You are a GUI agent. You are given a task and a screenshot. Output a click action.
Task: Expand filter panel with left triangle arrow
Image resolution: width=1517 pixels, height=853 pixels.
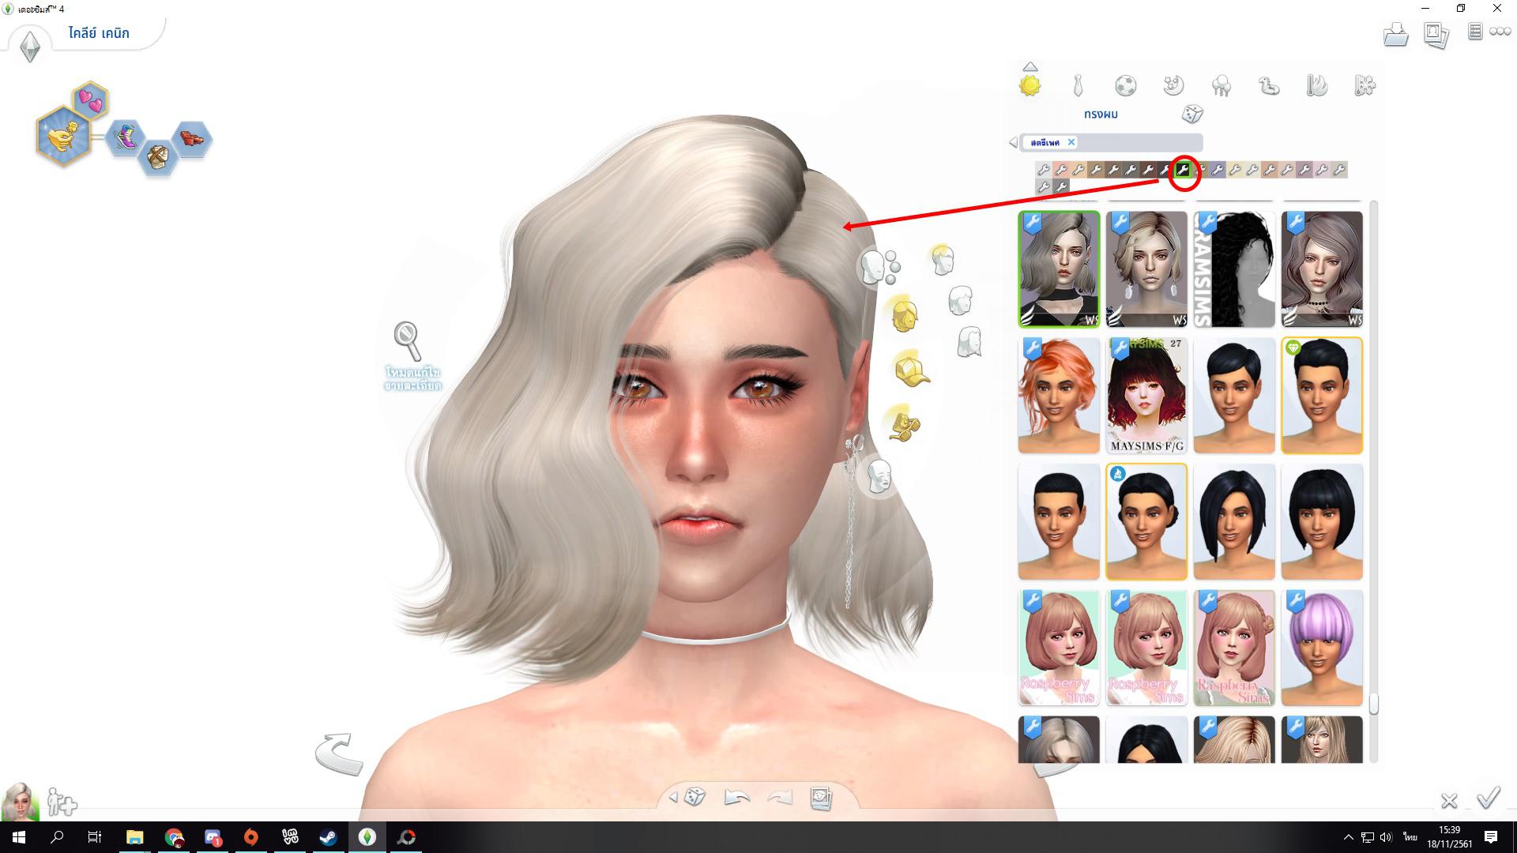click(1013, 143)
